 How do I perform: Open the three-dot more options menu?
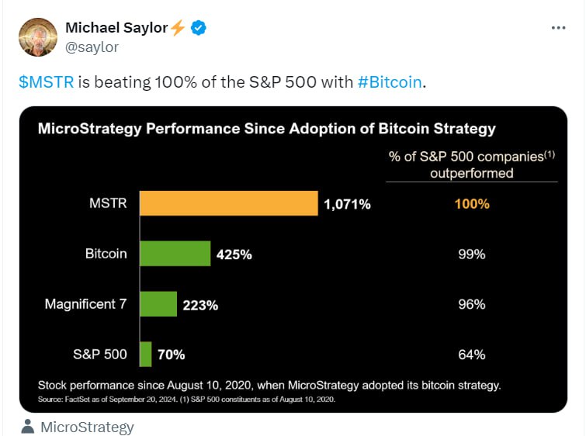[x=558, y=28]
